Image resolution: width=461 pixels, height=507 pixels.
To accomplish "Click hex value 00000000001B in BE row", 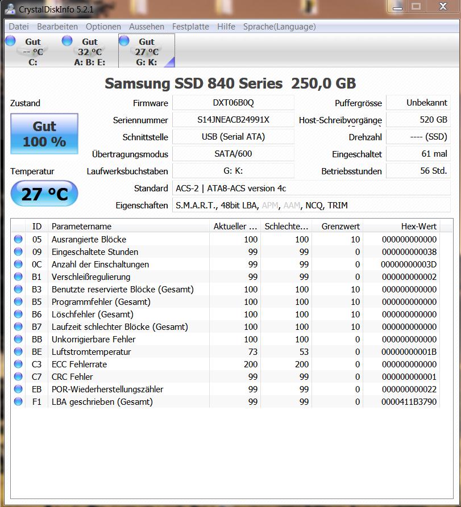I will pos(409,352).
